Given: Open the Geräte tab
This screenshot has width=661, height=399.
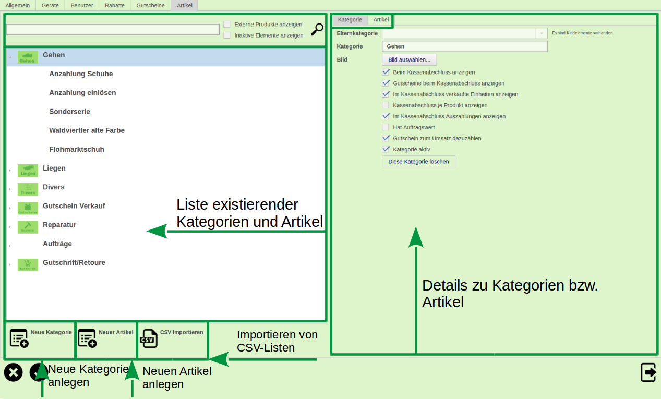Looking at the screenshot, I should click(50, 5).
